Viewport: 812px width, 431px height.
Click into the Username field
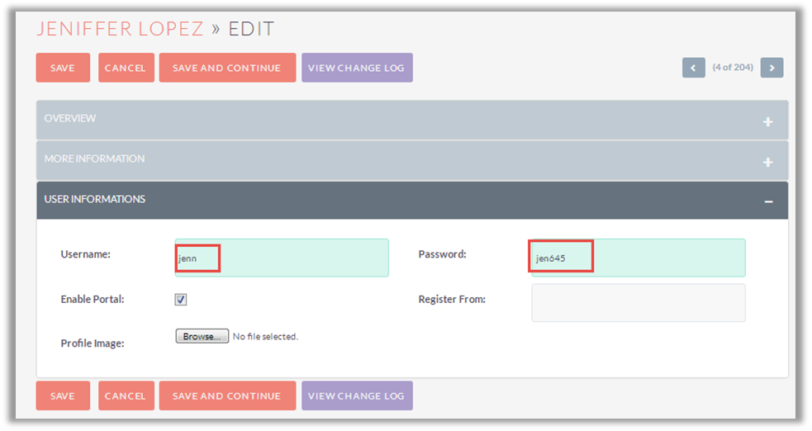(281, 258)
